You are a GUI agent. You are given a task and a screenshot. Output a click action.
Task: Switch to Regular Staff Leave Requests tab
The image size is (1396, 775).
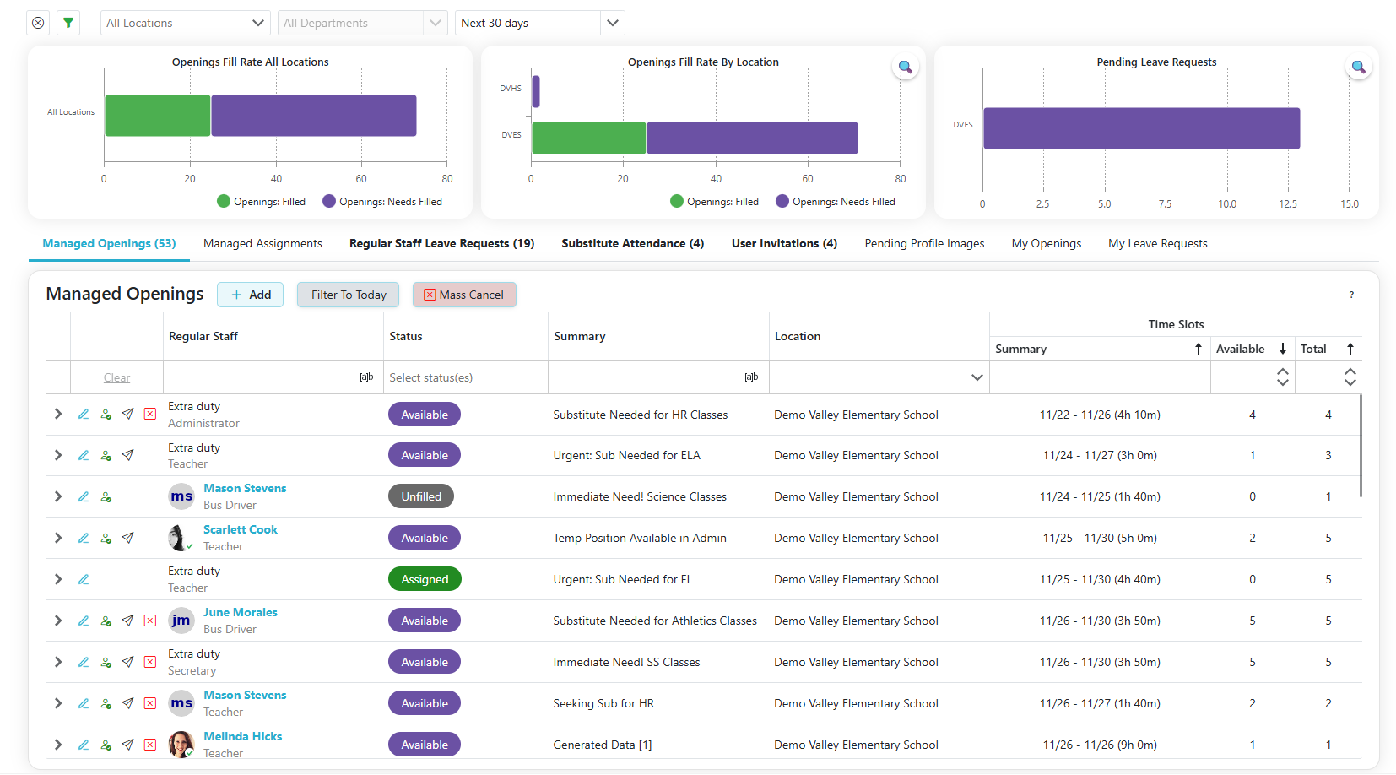441,243
